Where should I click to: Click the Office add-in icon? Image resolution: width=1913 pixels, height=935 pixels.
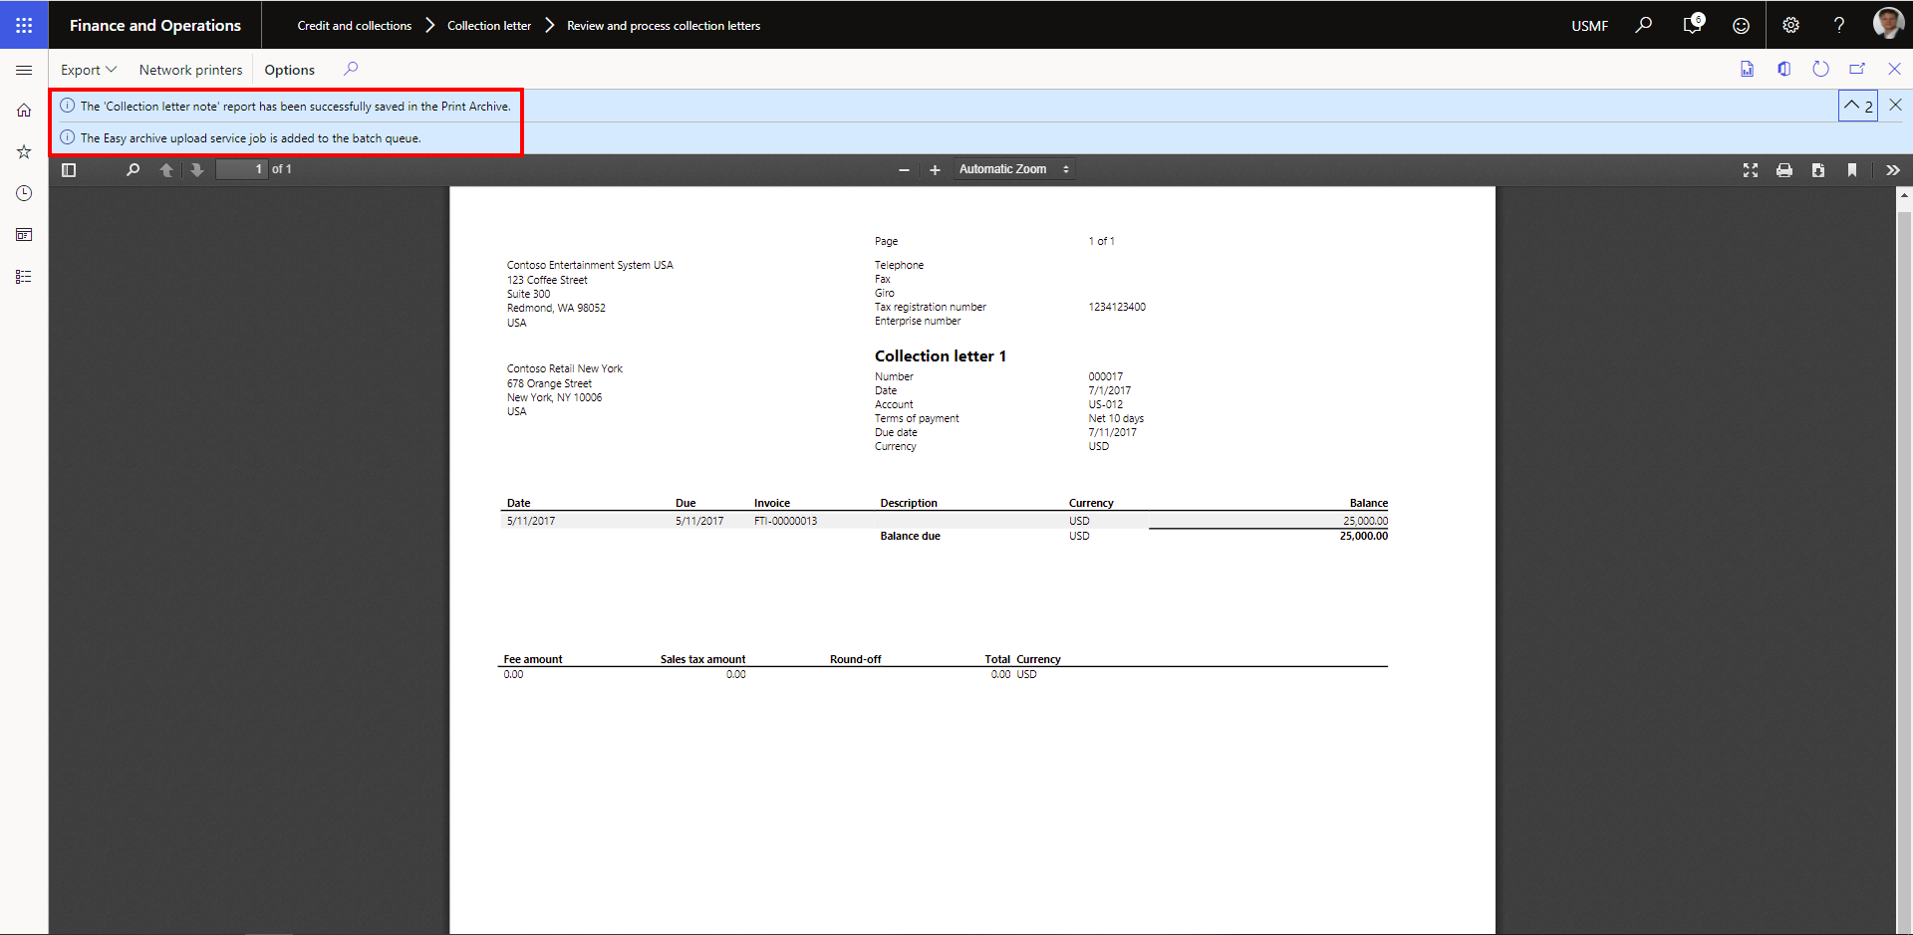(1783, 69)
